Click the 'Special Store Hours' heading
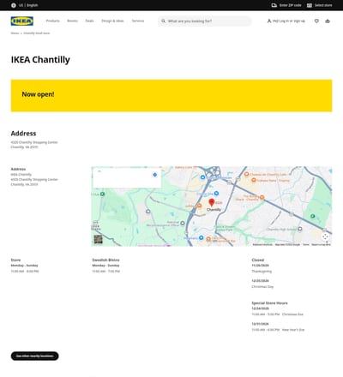The image size is (343, 377). pos(269,303)
